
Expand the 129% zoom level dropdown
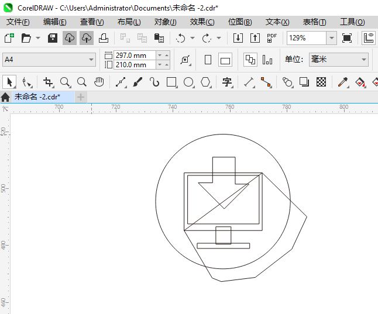tap(332, 38)
